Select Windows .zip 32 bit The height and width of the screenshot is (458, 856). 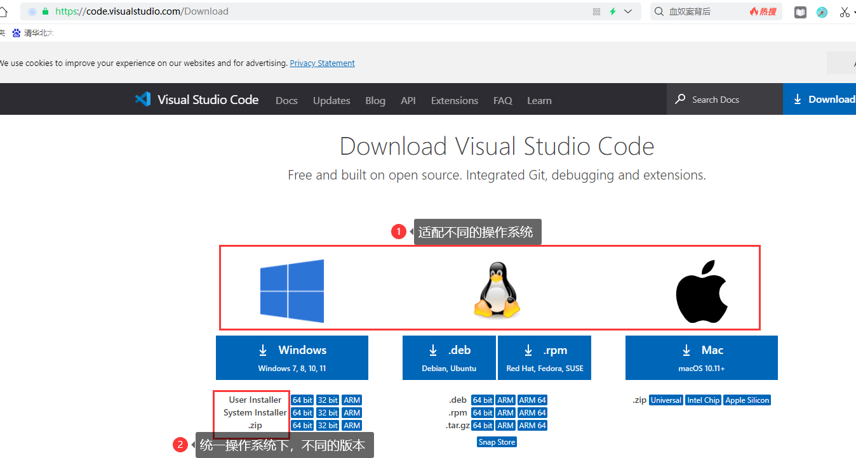pos(328,425)
